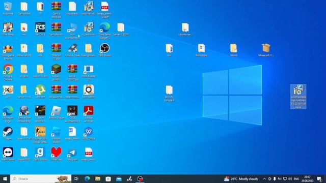Open the x64 folder
Image resolution: width=326 pixels, height=183 pixels.
click(40, 50)
